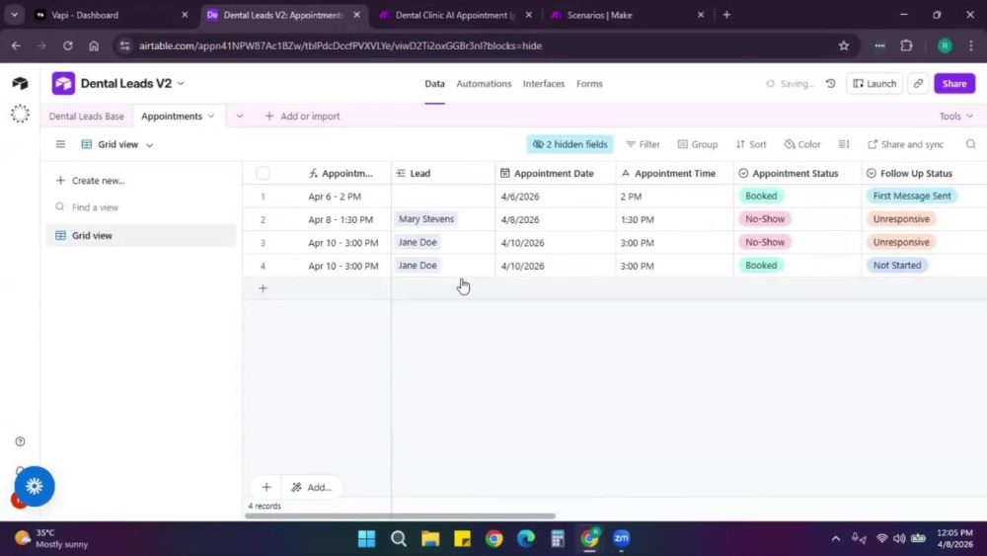Expand the Dental Leads V2 base menu
This screenshot has height=556, width=987.
click(x=182, y=83)
